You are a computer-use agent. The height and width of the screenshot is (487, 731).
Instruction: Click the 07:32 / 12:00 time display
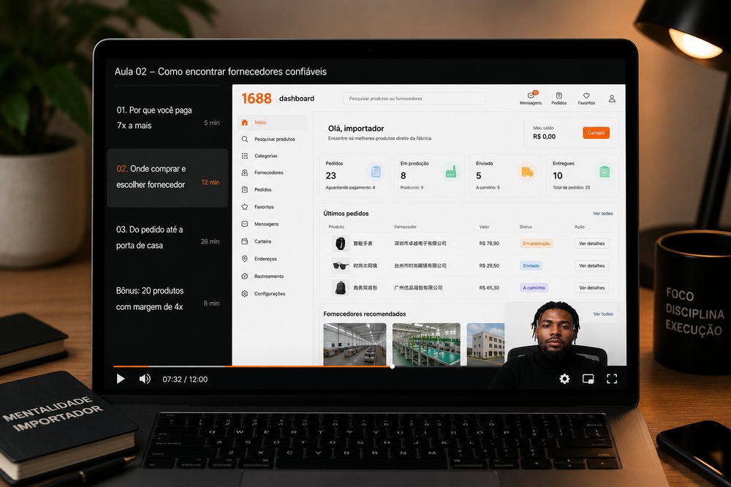coord(185,380)
